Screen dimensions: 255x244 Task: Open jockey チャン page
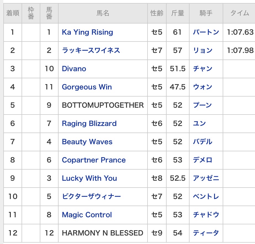203,69
